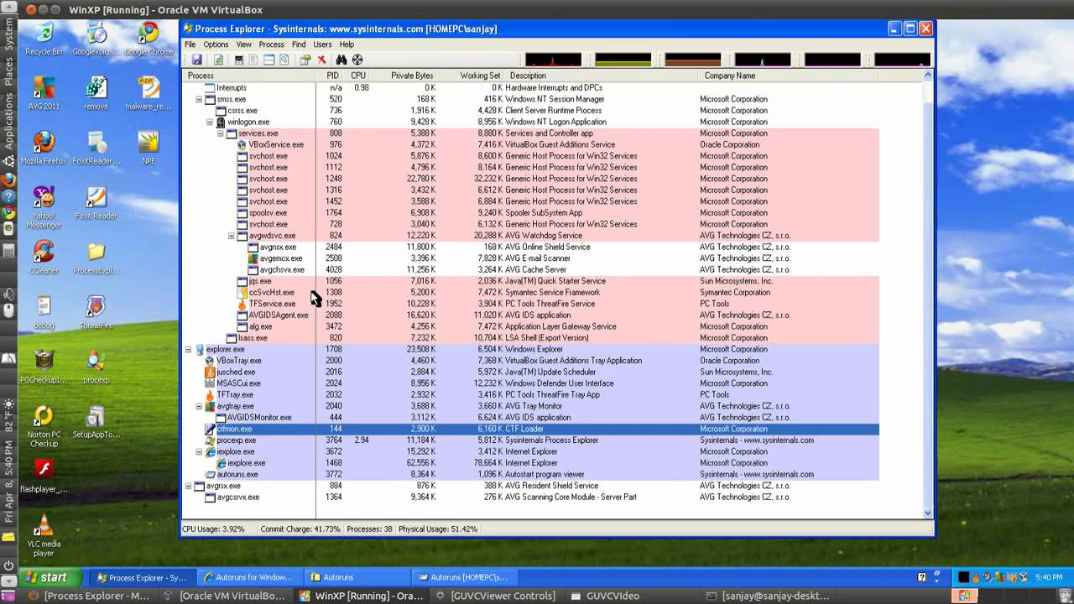
Task: Toggle the lower pane view toolbar icon
Action: (x=269, y=60)
